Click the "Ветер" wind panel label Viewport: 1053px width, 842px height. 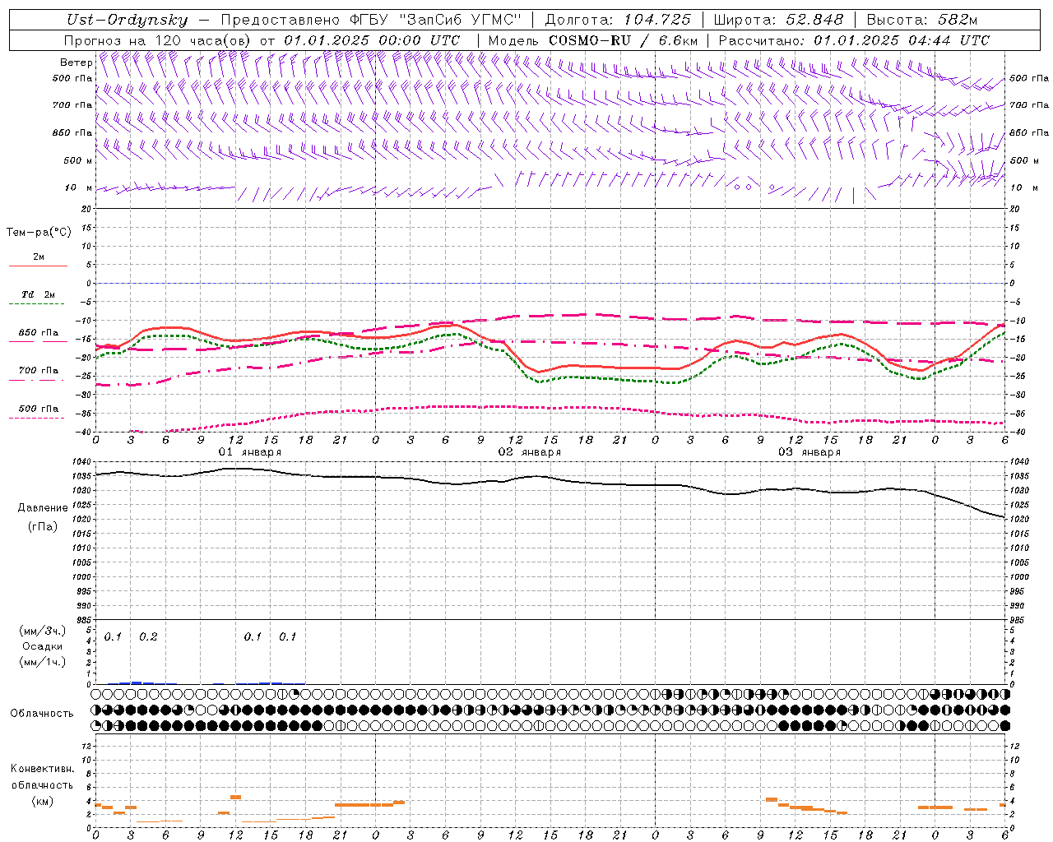click(x=77, y=62)
